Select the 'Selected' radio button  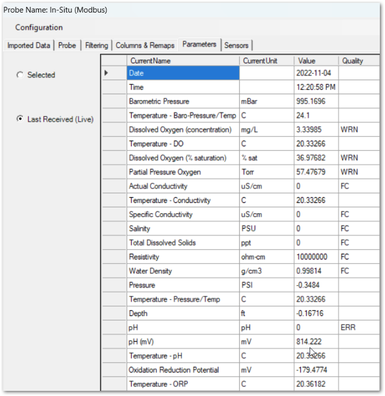pyautogui.click(x=21, y=75)
